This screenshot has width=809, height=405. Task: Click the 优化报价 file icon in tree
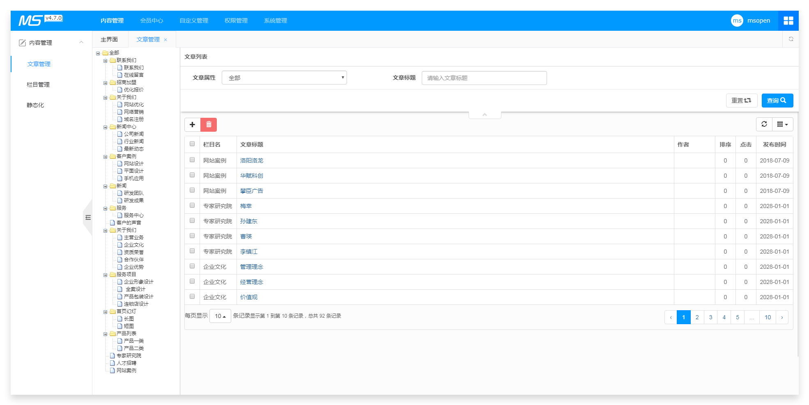[120, 90]
